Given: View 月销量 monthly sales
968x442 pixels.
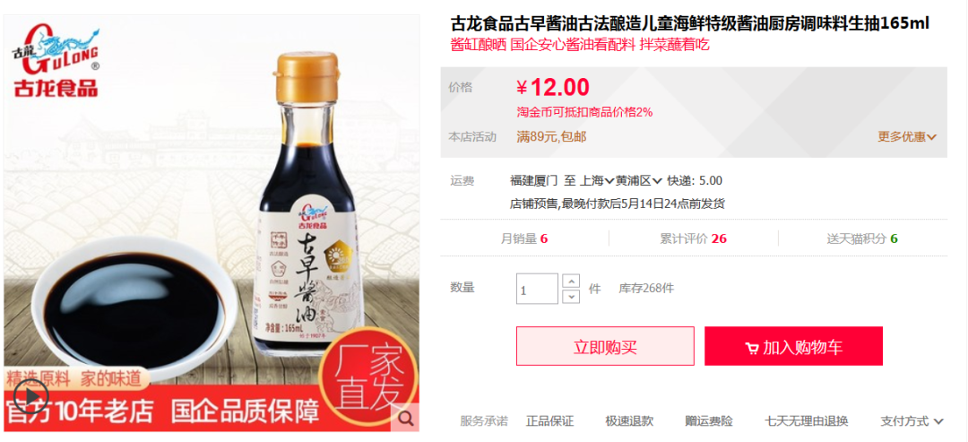Looking at the screenshot, I should 524,238.
